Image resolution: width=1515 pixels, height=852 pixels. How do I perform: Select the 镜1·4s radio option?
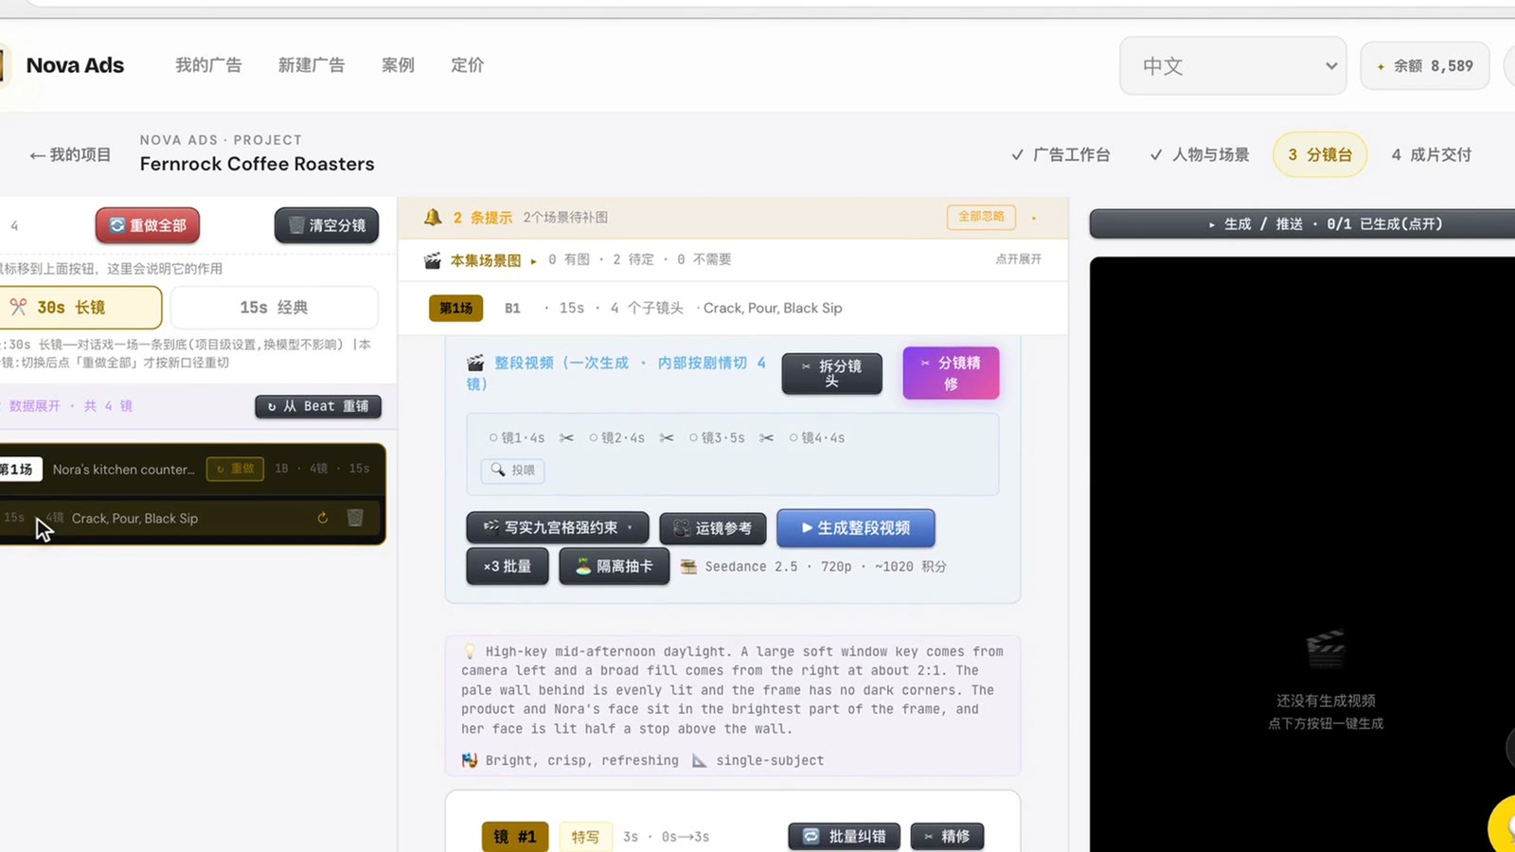click(517, 438)
